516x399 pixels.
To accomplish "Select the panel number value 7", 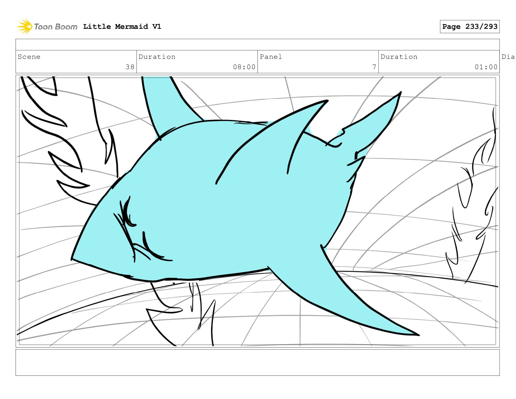I will point(374,67).
